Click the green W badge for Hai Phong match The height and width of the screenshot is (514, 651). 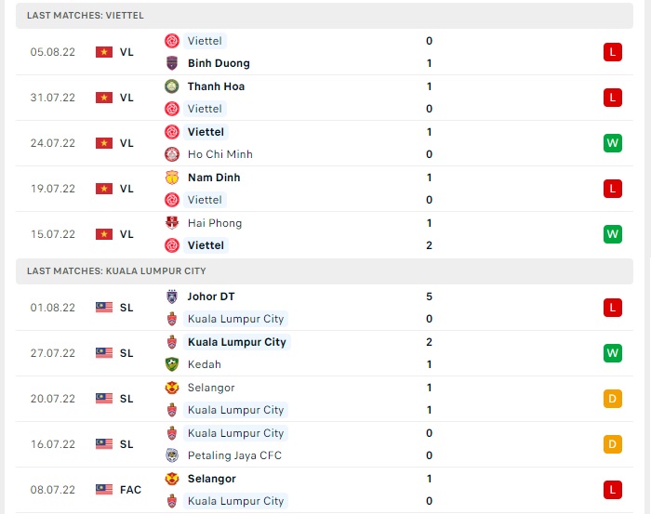[612, 234]
